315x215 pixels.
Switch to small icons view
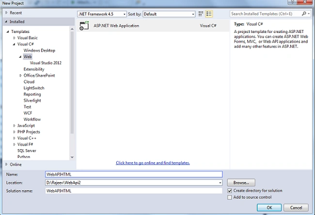point(201,14)
